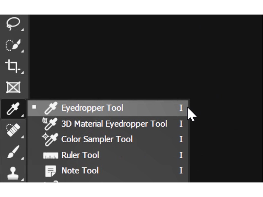This screenshot has height=197, width=263.
Task: Switch to the Clone Stamp tool
Action: (13, 173)
